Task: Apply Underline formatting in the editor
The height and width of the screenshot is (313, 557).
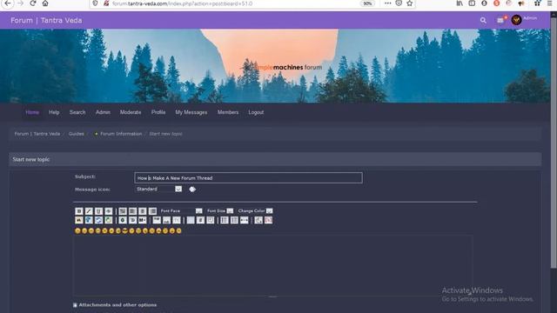Action: (98, 211)
